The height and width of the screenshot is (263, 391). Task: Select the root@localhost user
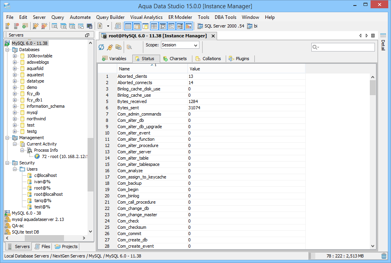tap(48, 194)
